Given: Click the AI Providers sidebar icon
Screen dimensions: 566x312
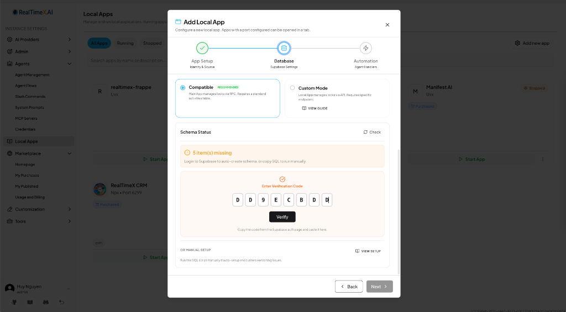Looking at the screenshot, I should tap(10, 39).
